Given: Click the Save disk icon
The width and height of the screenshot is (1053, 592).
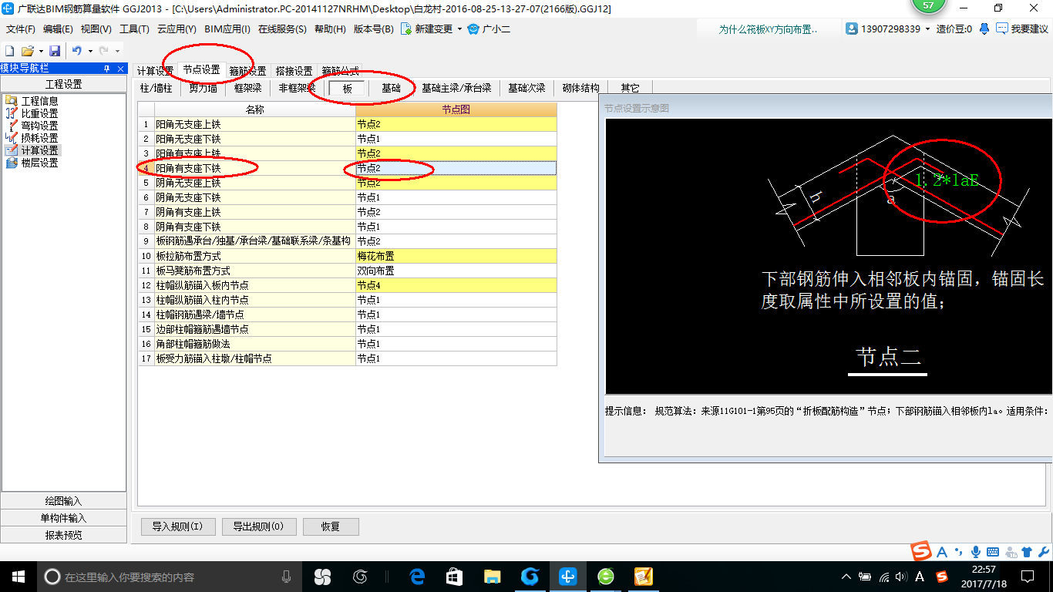Looking at the screenshot, I should point(55,51).
